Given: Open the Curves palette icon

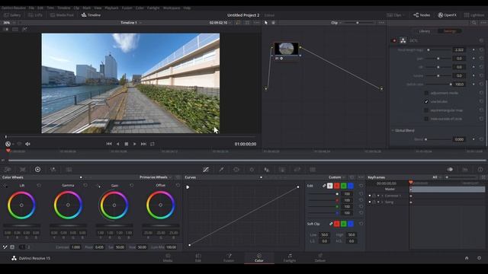Looking at the screenshot, I should [x=206, y=169].
